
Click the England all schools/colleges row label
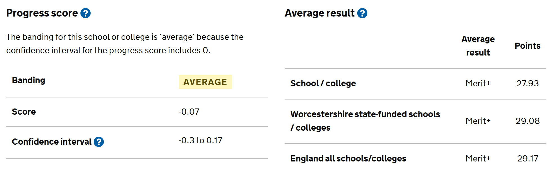[x=348, y=159]
